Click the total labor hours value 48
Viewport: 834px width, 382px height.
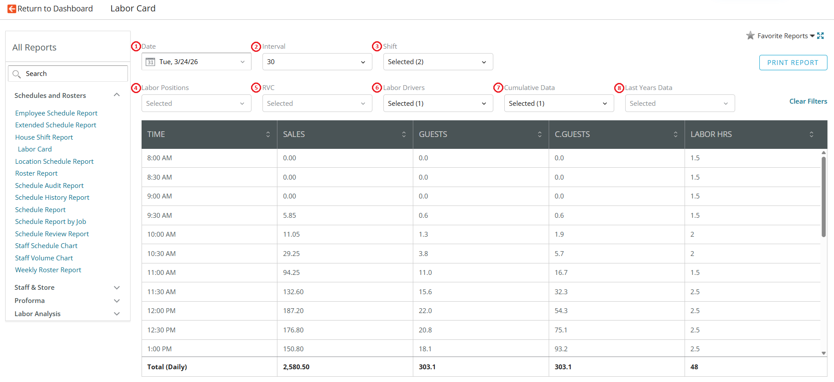coord(694,367)
